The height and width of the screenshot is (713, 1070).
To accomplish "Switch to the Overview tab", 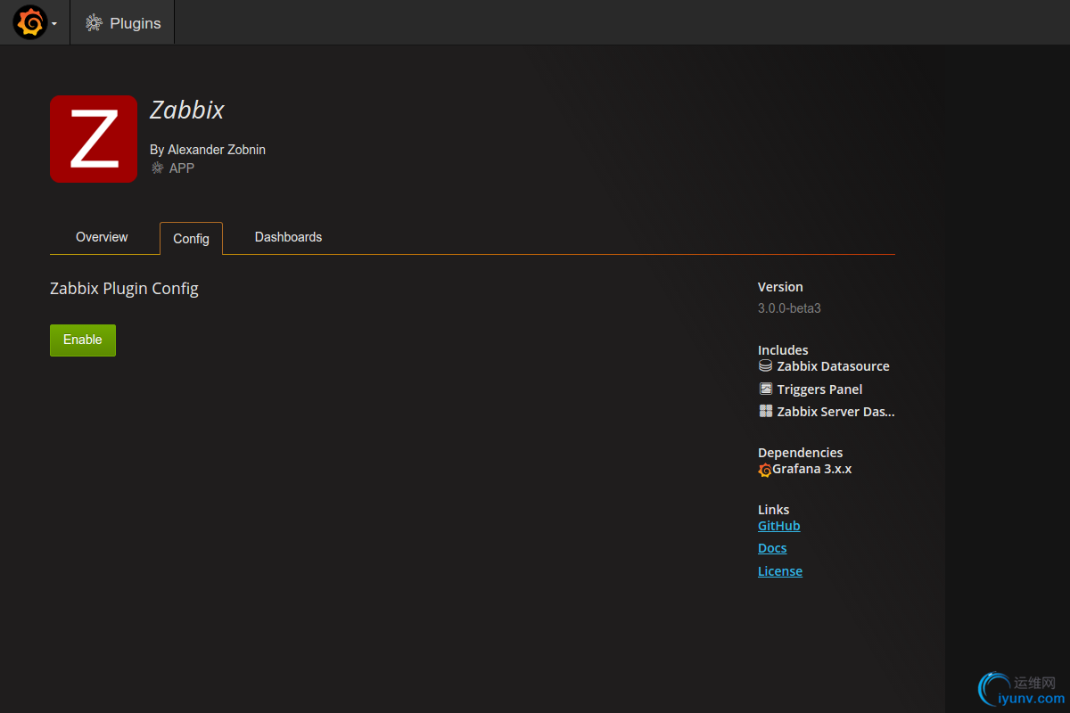I will click(102, 237).
